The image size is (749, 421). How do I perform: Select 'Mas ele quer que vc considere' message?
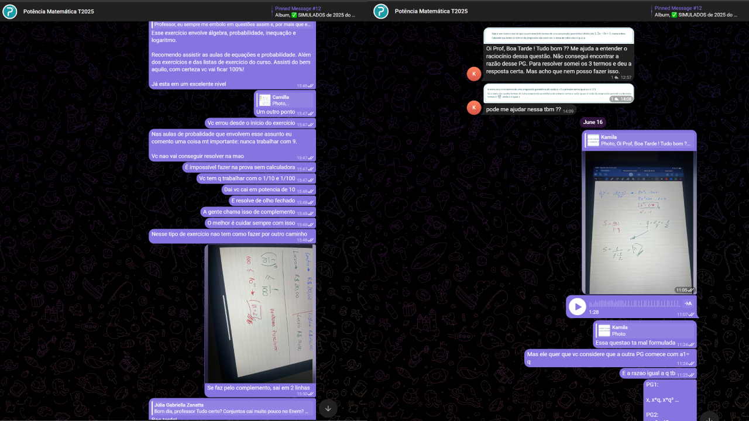pyautogui.click(x=610, y=358)
